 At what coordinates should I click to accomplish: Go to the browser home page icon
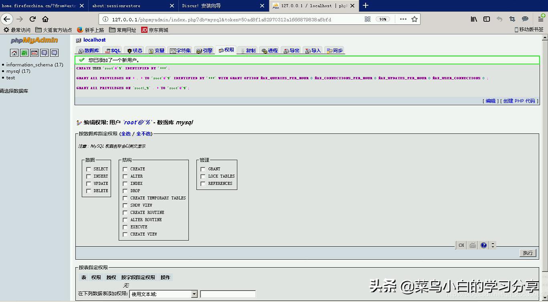pyautogui.click(x=45, y=19)
